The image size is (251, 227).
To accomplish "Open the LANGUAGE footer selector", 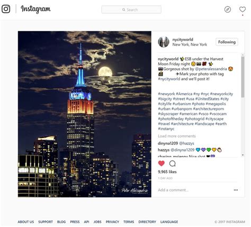I will (x=169, y=222).
